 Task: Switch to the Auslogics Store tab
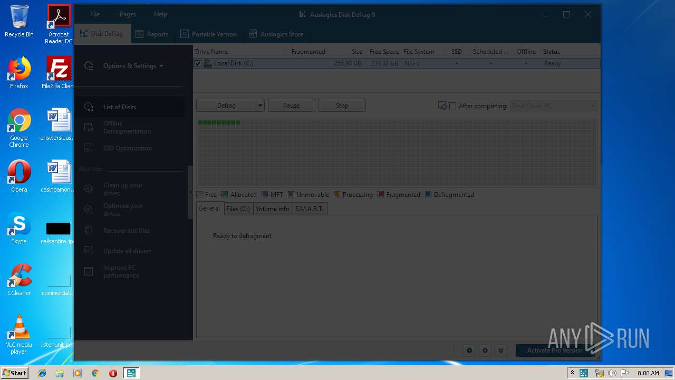pos(276,34)
